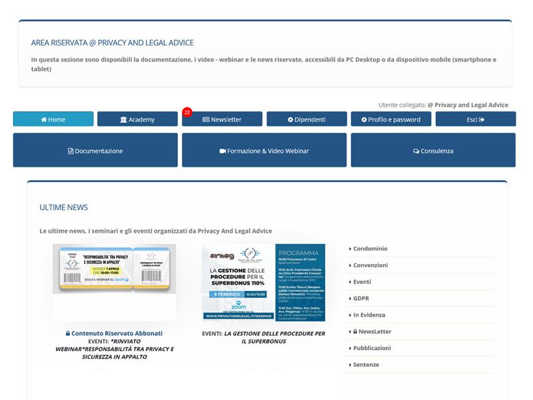Open the GDPR category
Image resolution: width=533 pixels, height=400 pixels.
[361, 298]
